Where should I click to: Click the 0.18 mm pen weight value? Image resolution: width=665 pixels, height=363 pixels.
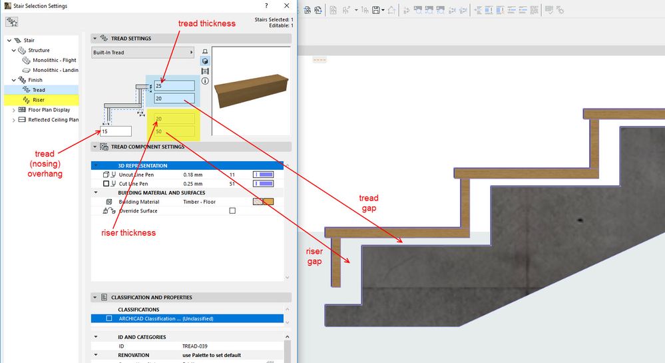193,175
